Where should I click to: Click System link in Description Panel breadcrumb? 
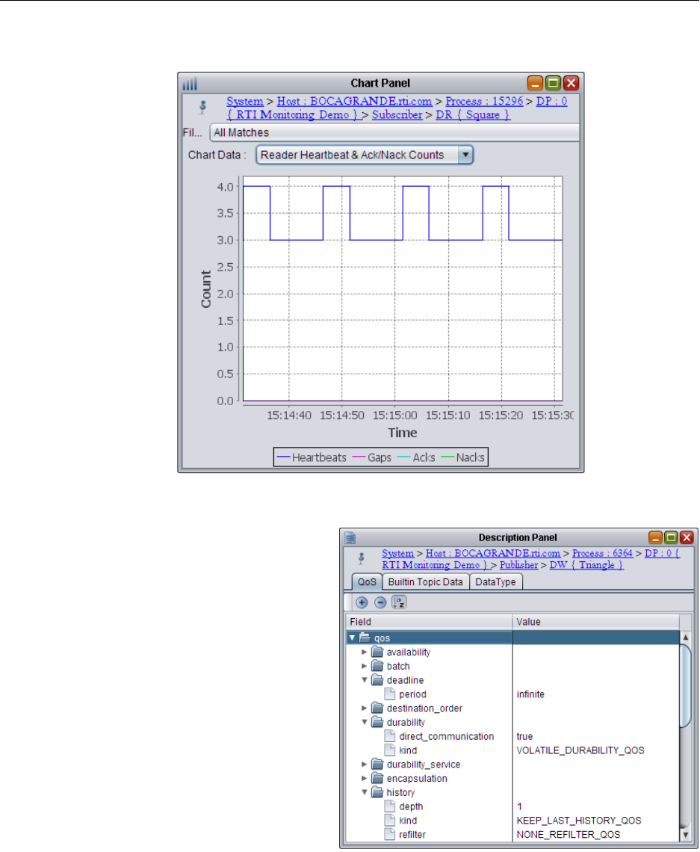pyautogui.click(x=397, y=553)
